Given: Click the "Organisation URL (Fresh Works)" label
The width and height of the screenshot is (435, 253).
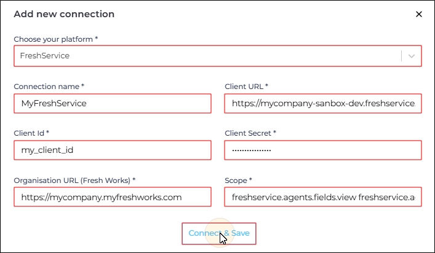Looking at the screenshot, I should pos(74,180).
